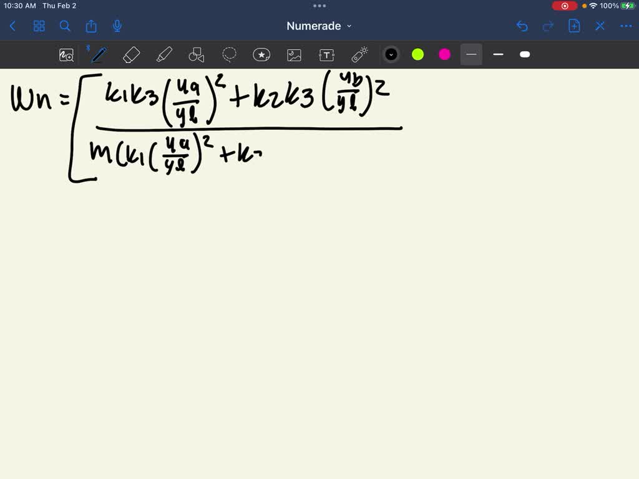This screenshot has width=639, height=479.
Task: Select the Eraser tool
Action: [131, 55]
